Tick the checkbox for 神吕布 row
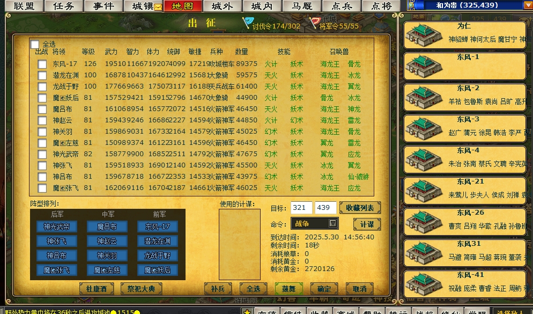 click(42, 177)
